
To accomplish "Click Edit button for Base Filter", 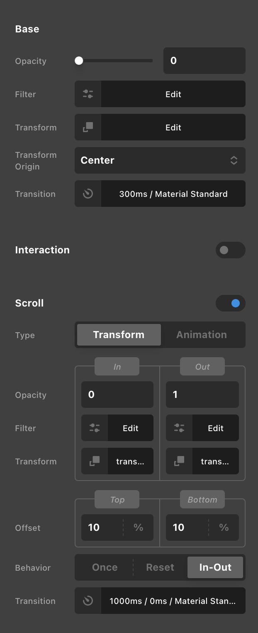I will click(173, 94).
